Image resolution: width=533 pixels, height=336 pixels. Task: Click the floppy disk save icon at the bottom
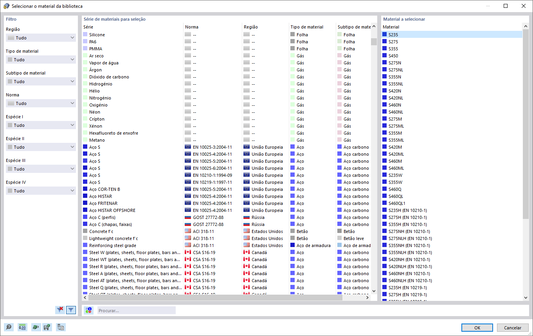pos(47,327)
